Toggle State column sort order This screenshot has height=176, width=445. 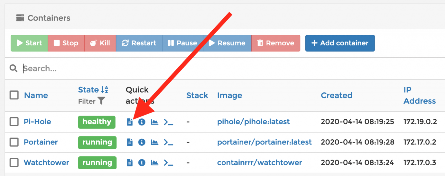[x=106, y=90]
